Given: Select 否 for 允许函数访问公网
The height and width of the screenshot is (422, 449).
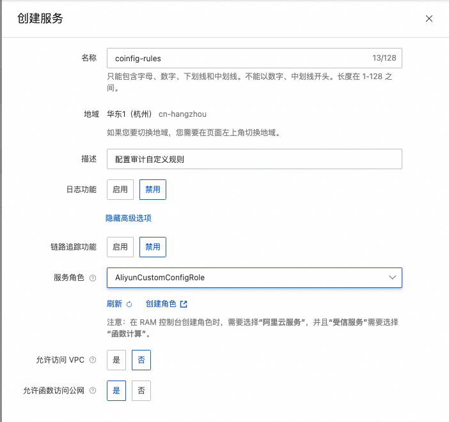Looking at the screenshot, I should point(141,391).
